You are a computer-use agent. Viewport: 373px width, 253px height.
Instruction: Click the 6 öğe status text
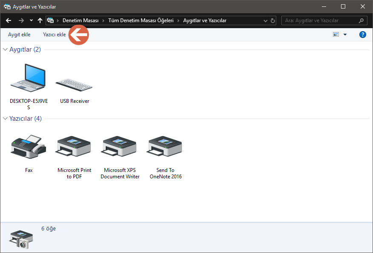pyautogui.click(x=49, y=229)
